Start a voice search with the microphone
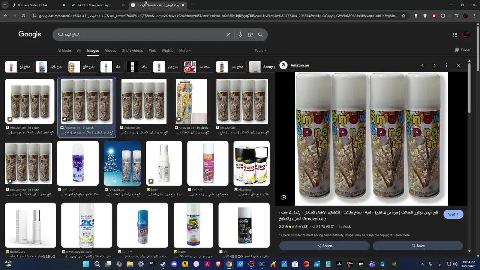This screenshot has width=480, height=270. [240, 34]
